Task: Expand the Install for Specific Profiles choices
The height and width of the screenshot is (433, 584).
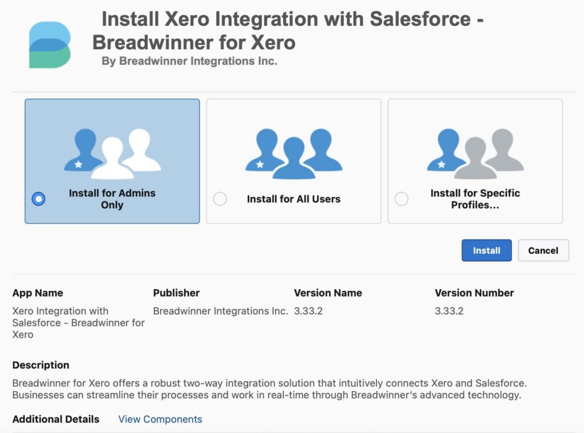Action: (475, 161)
